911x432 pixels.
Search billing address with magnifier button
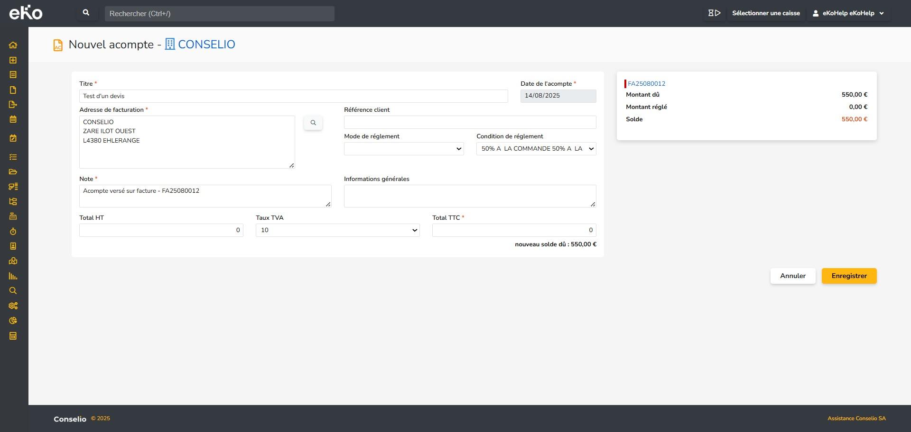pos(313,123)
